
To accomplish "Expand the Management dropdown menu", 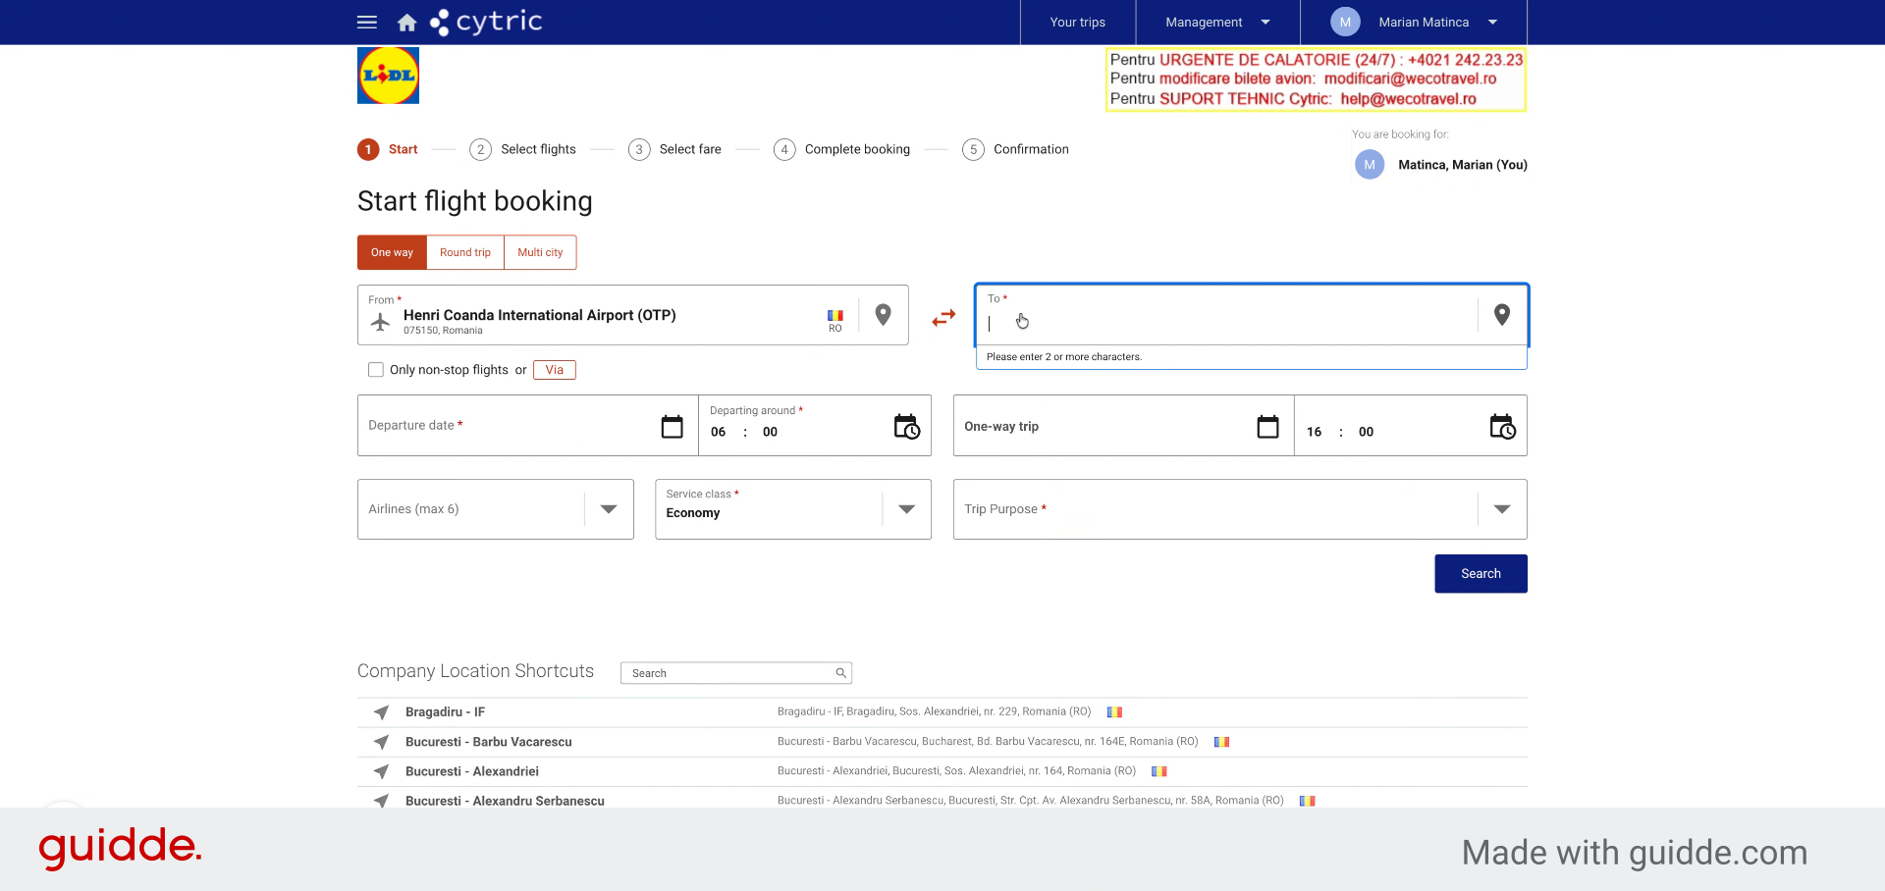I will click(1217, 22).
